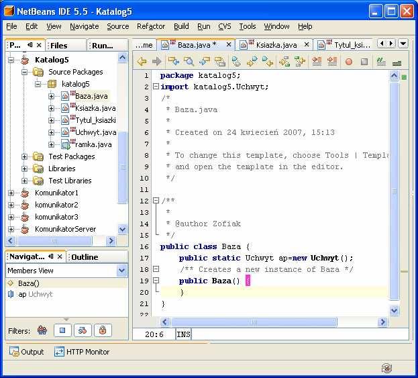418x378 pixels.
Task: Collapse the import fold at line 2
Action: 156,87
